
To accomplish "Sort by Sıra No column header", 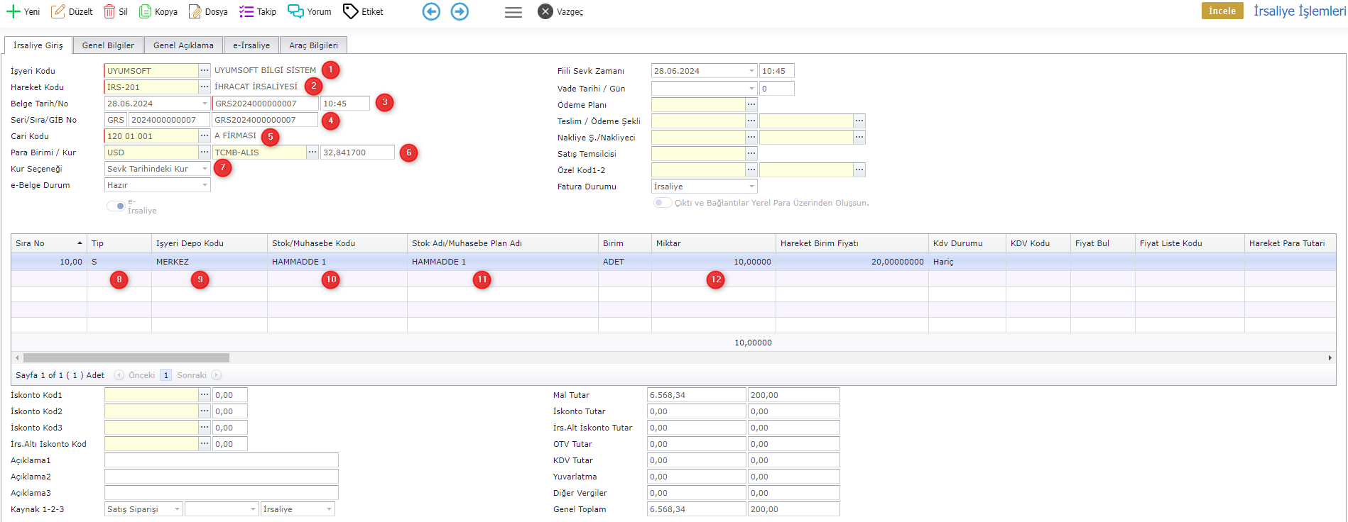I will click(49, 243).
